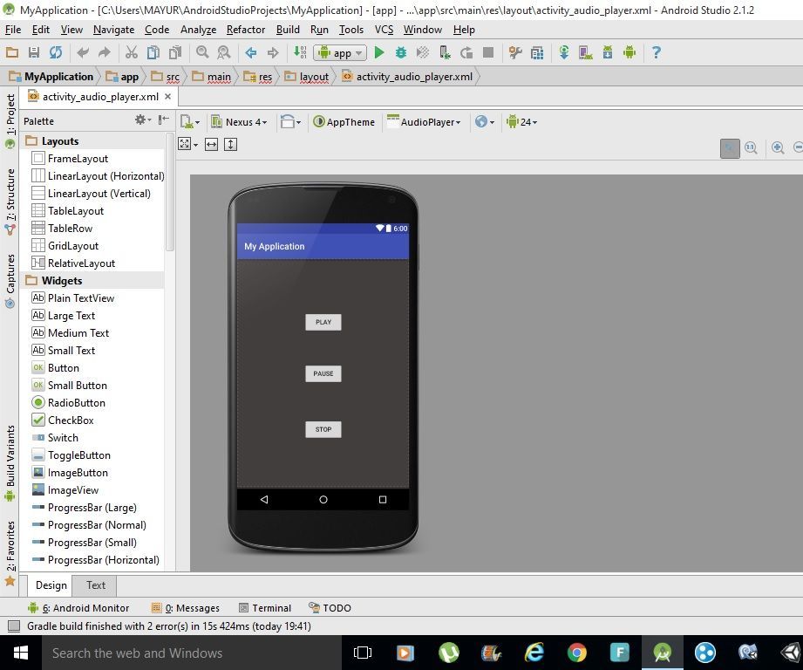Run the app with green play icon
Screen dimensions: 803x670
[379, 52]
